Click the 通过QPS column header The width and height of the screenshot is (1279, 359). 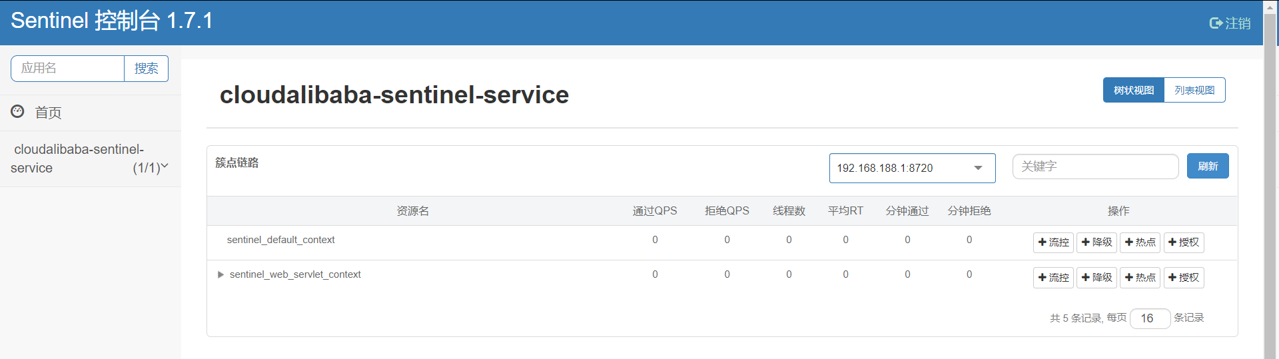click(x=655, y=211)
